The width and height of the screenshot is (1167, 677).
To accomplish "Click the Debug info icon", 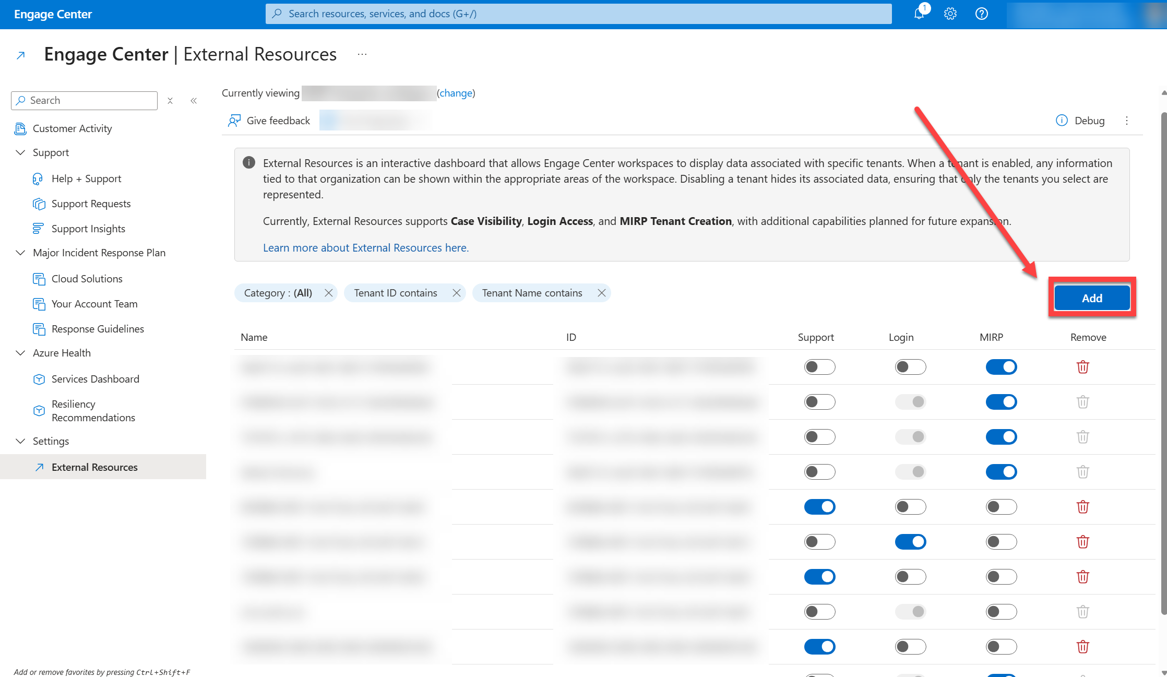I will click(x=1062, y=121).
